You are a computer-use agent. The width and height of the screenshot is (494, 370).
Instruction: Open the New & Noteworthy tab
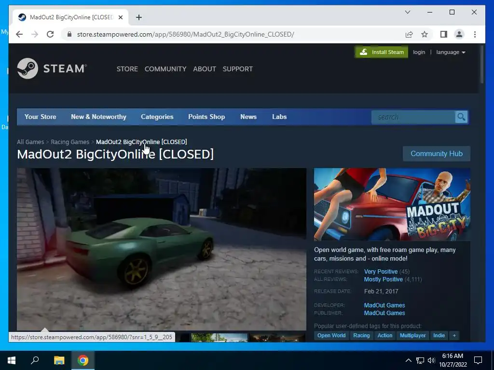[x=98, y=117]
